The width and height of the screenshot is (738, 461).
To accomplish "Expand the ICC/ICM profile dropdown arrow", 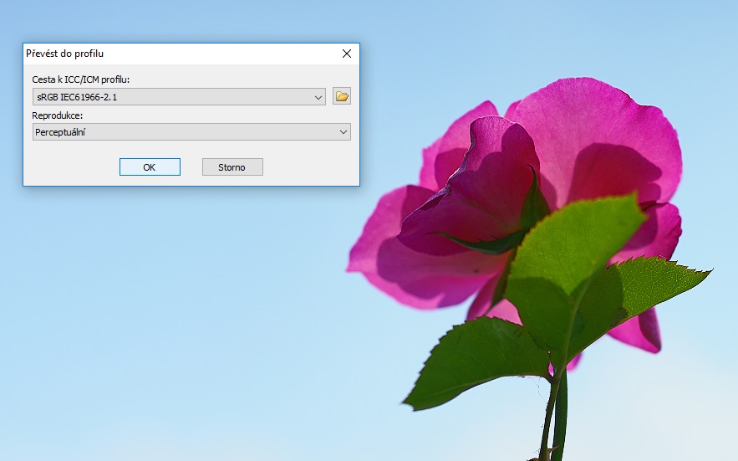I will pos(318,97).
